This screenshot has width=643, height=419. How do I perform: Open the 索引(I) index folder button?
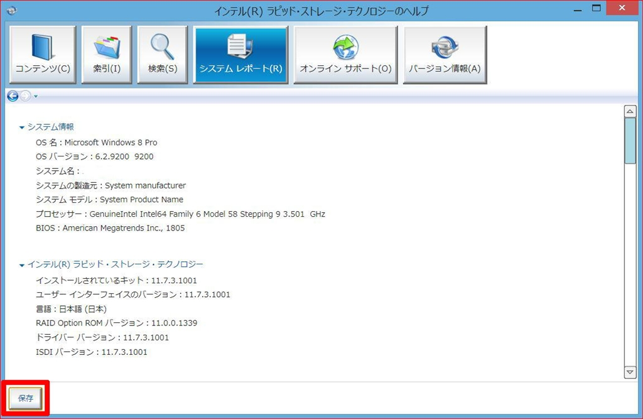point(107,55)
